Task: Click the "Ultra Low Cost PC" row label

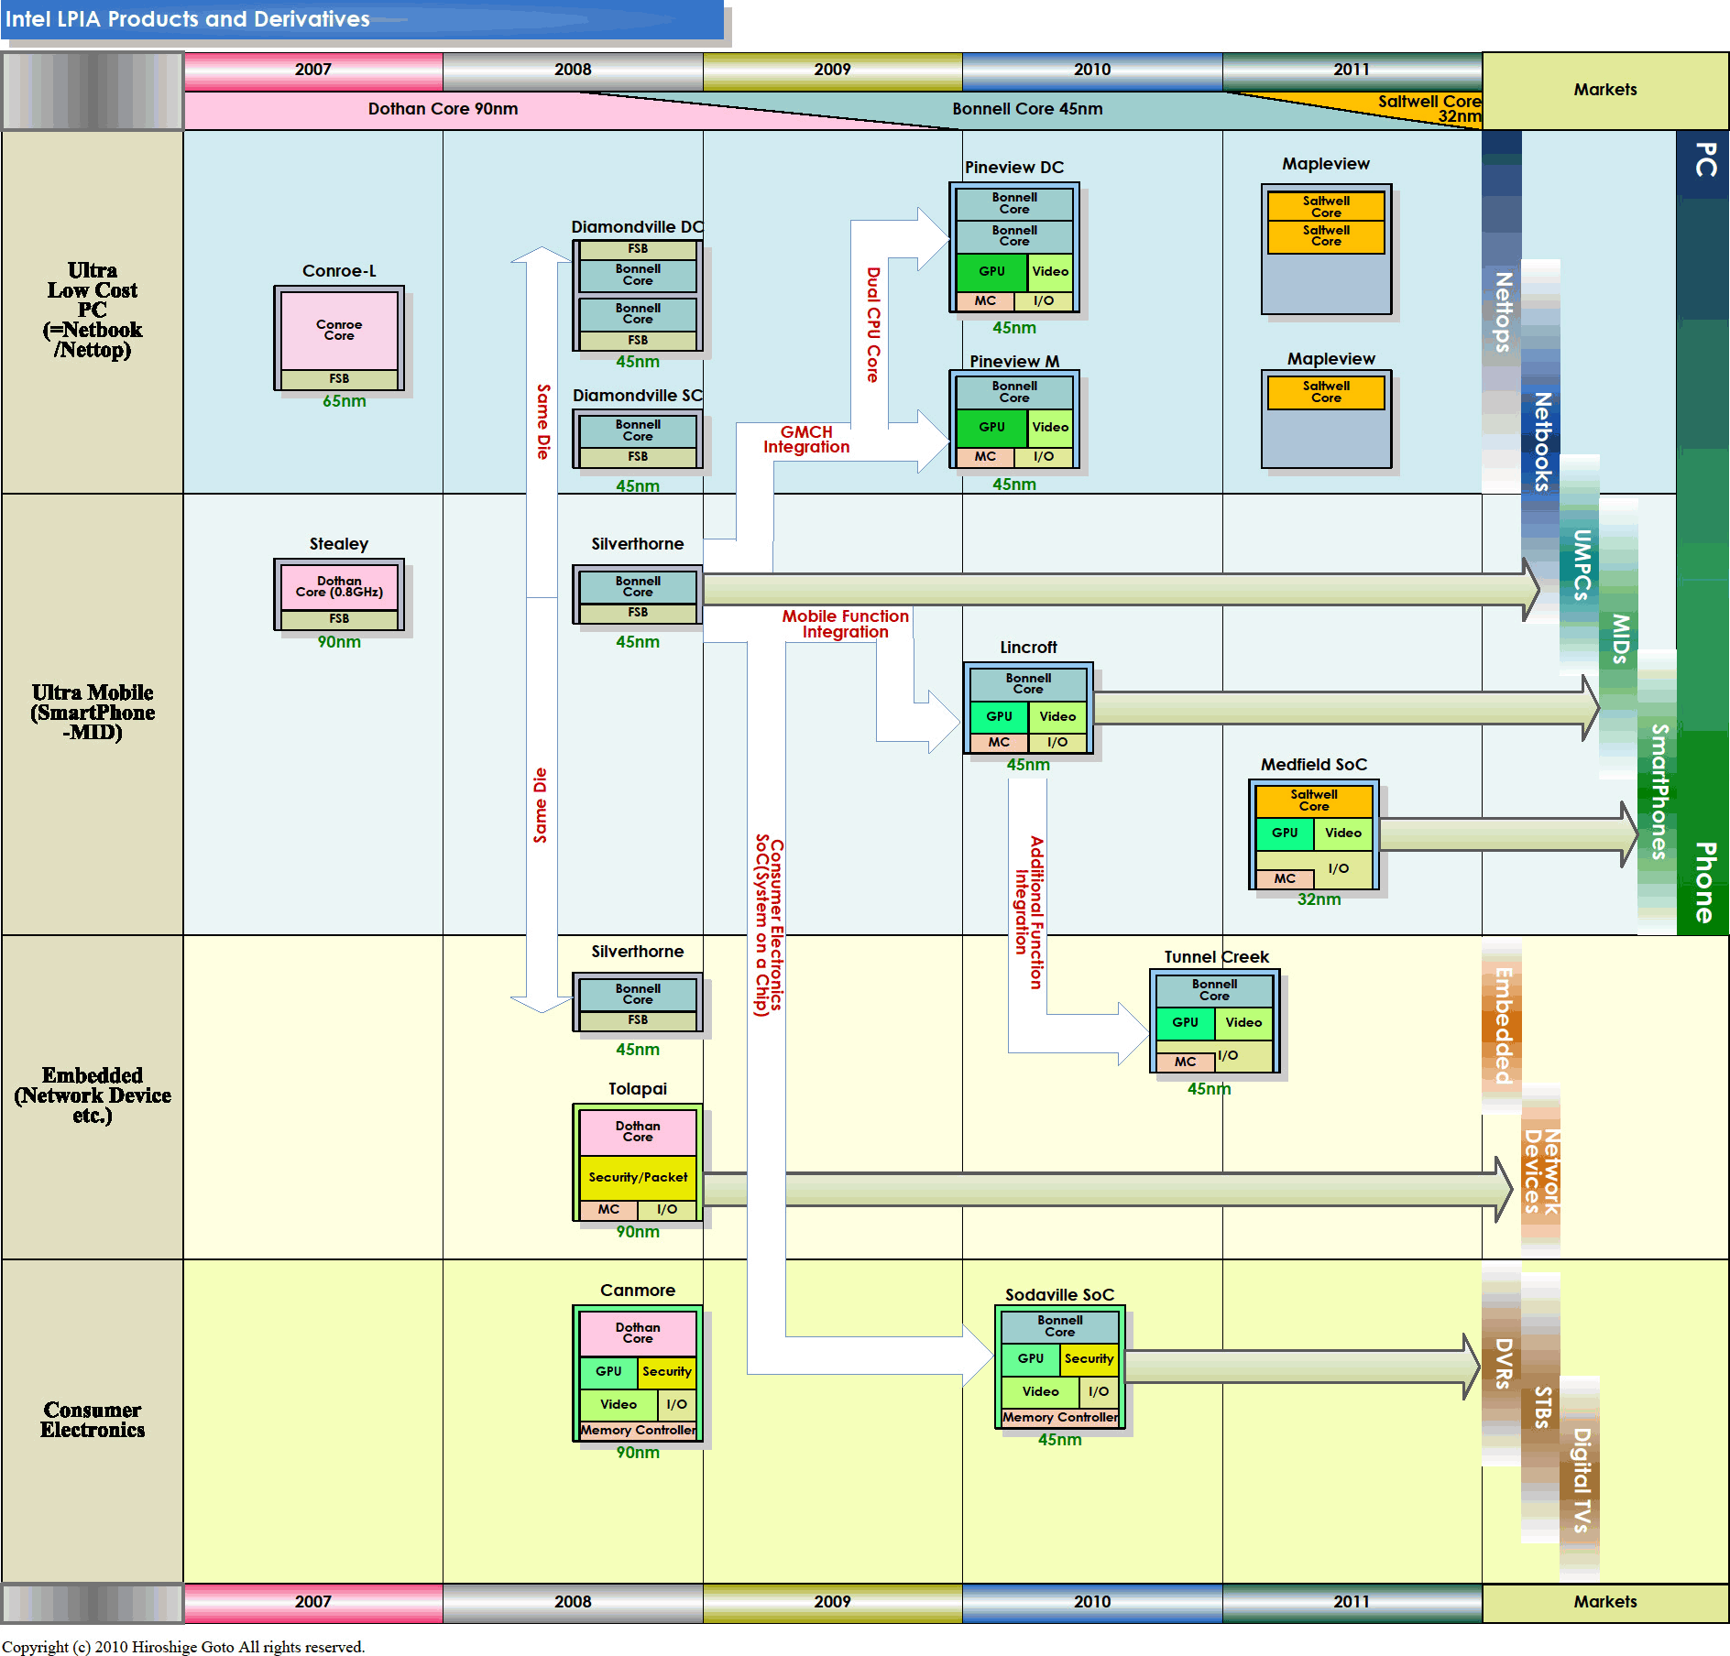Action: point(93,310)
